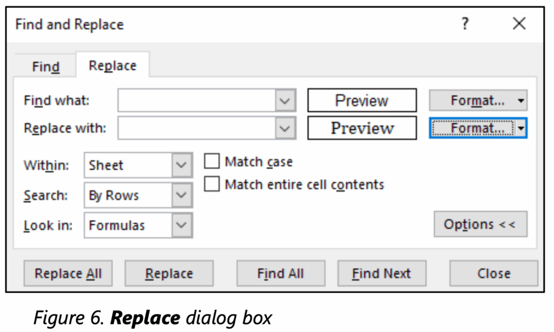Click the help question mark icon
The height and width of the screenshot is (332, 554).
pyautogui.click(x=465, y=24)
